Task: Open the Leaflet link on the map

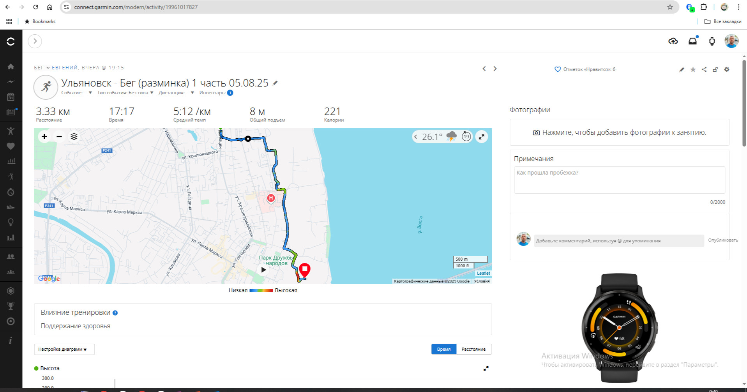Action: (483, 273)
